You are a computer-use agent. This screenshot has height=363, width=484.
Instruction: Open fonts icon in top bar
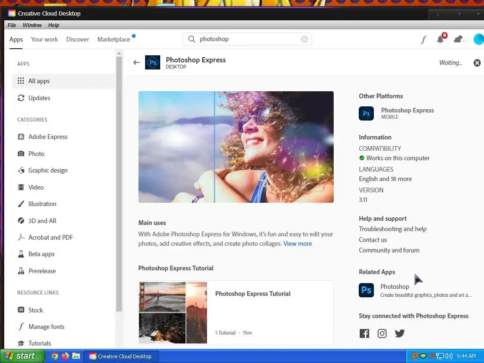[x=423, y=39]
